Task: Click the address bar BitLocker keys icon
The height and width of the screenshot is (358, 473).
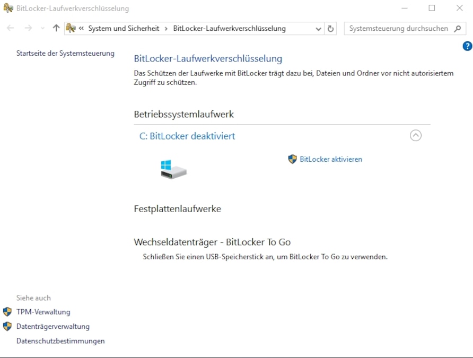Action: 71,28
